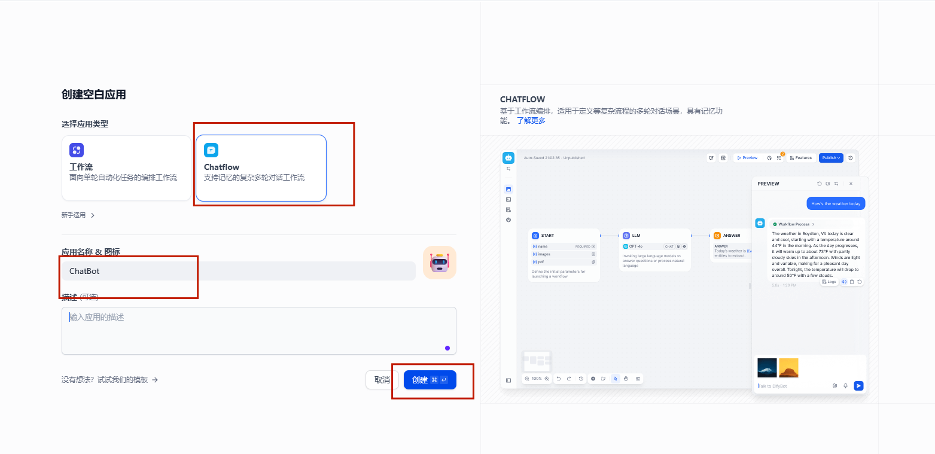Open the 了解更多 link

point(531,120)
